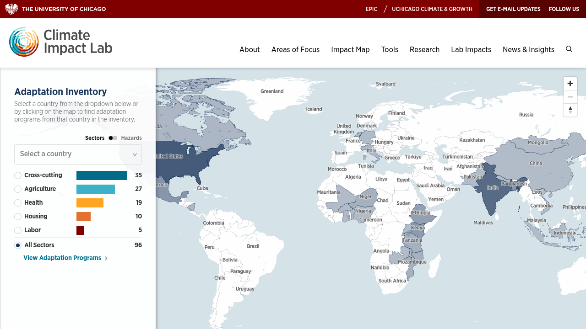This screenshot has height=329, width=586.
Task: Click the Labor dark red bar
Action: click(x=80, y=230)
